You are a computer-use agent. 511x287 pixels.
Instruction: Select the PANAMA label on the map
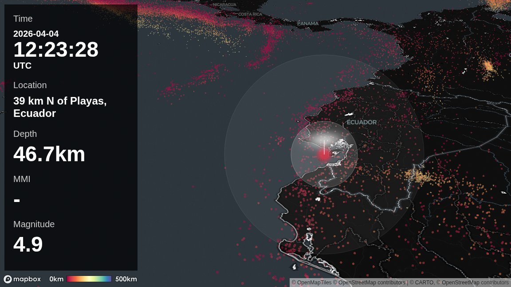(308, 23)
